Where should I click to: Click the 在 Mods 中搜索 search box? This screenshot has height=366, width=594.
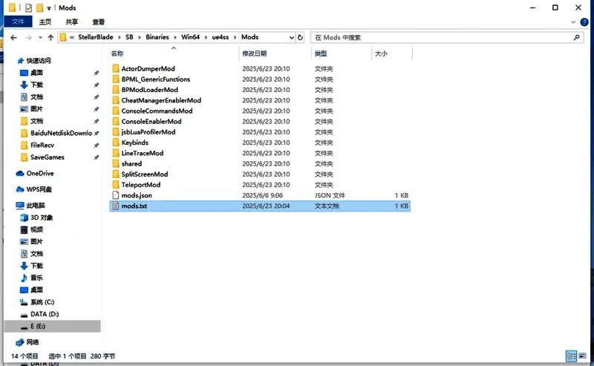pos(438,37)
